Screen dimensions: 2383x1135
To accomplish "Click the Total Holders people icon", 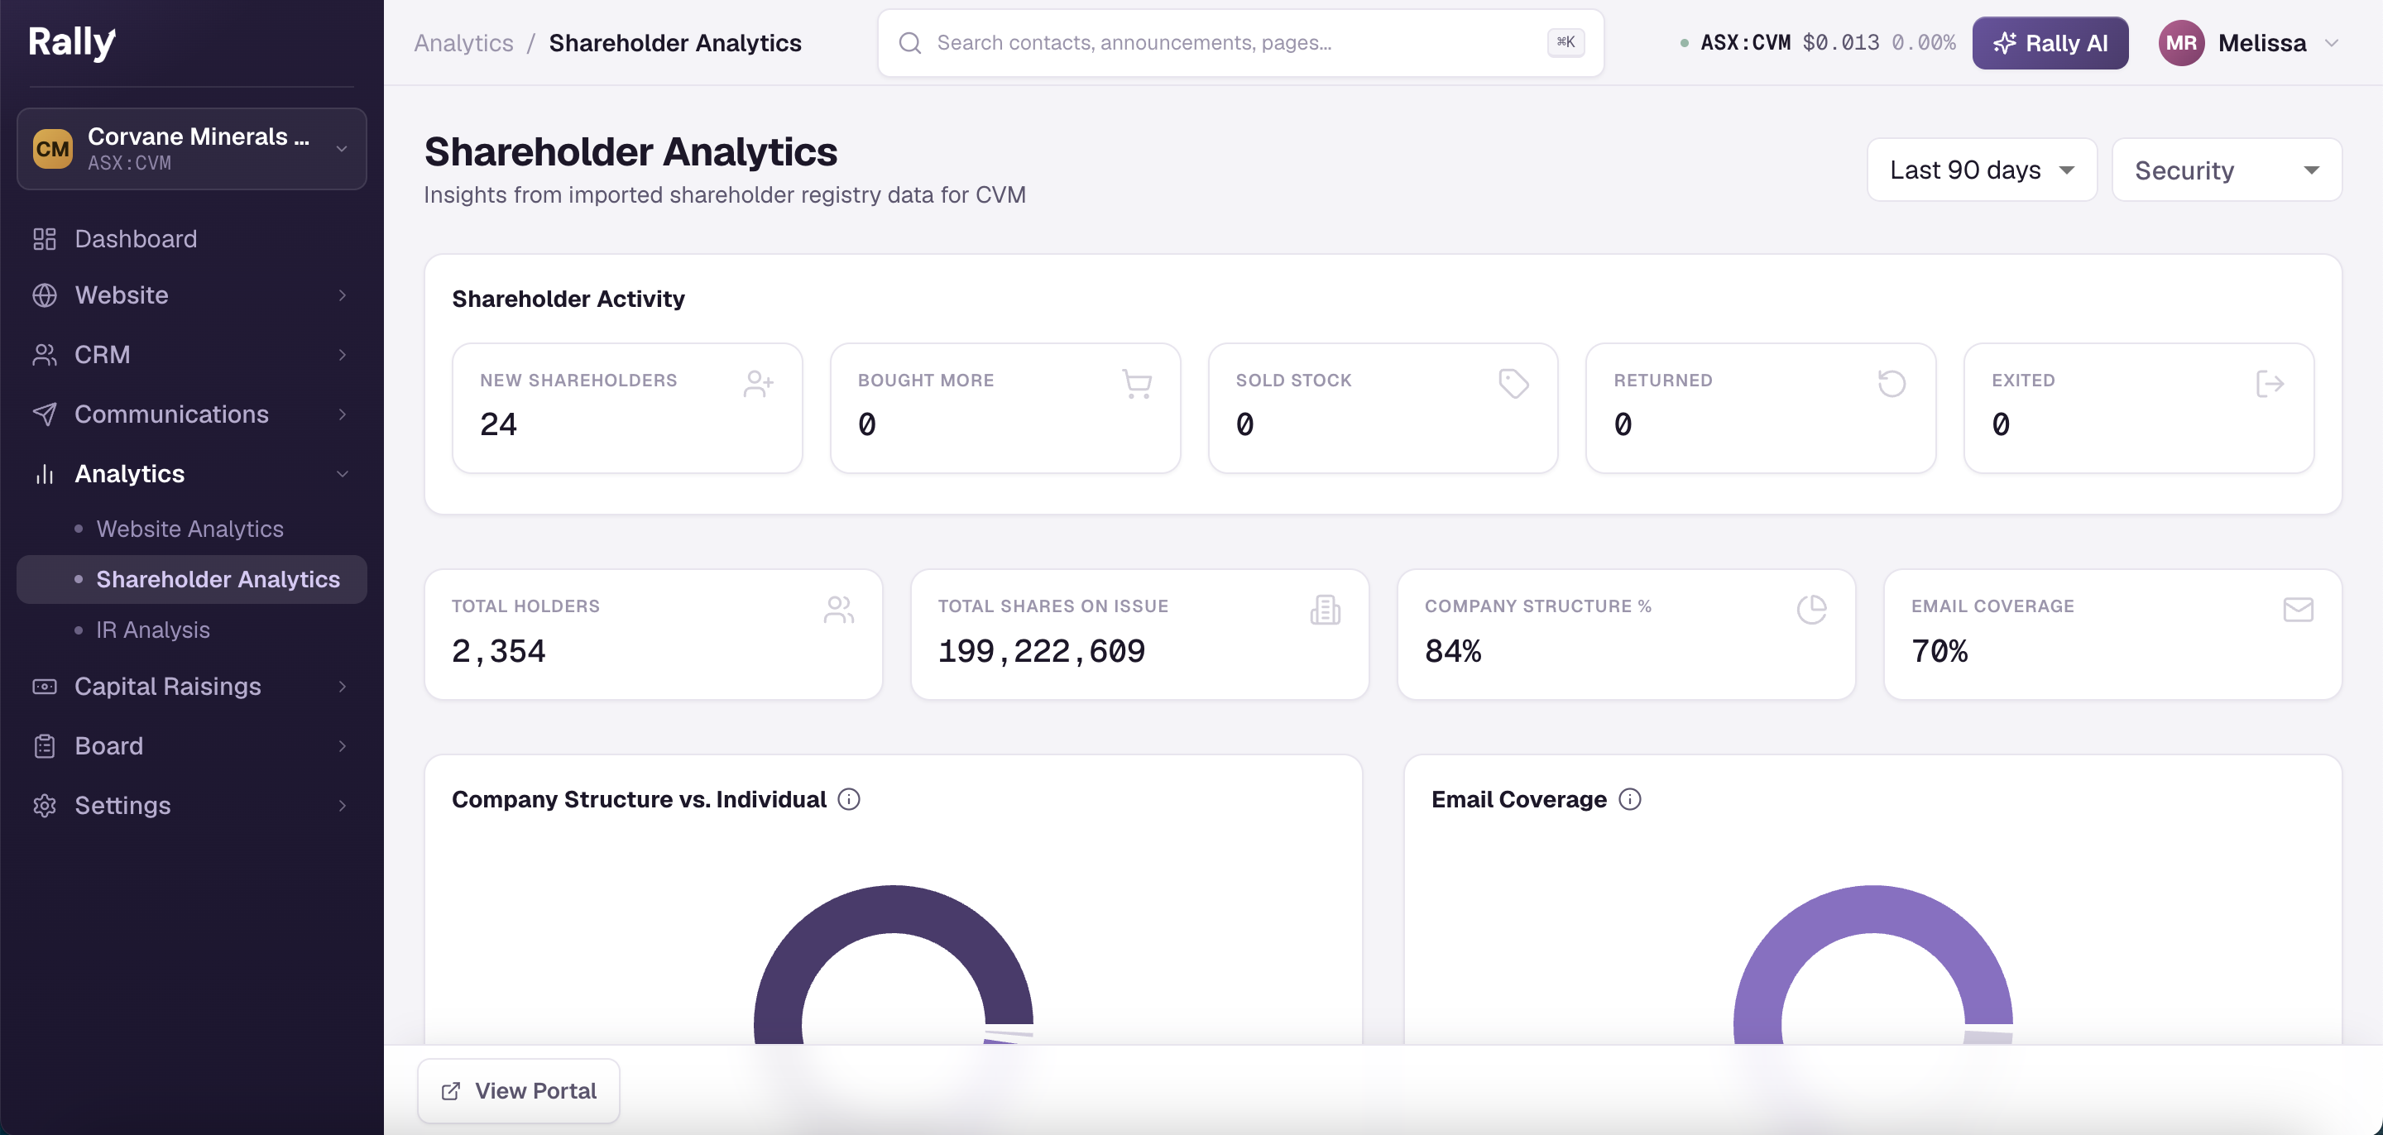I will pyautogui.click(x=839, y=610).
